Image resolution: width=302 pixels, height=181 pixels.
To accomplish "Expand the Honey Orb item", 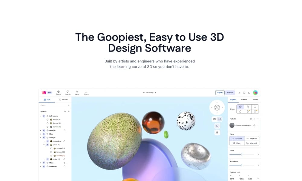I will click(x=44, y=141).
